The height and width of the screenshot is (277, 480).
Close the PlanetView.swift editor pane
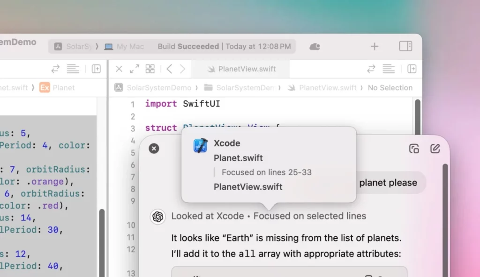(x=119, y=69)
